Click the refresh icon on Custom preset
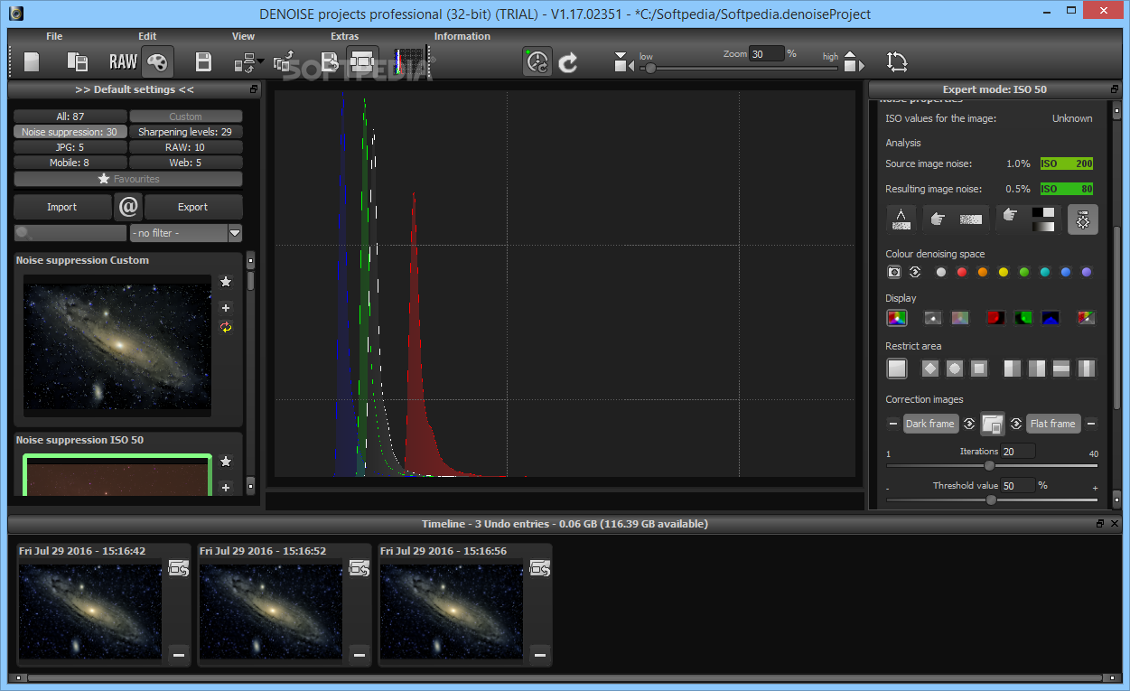Viewport: 1130px width, 691px height. pos(226,327)
